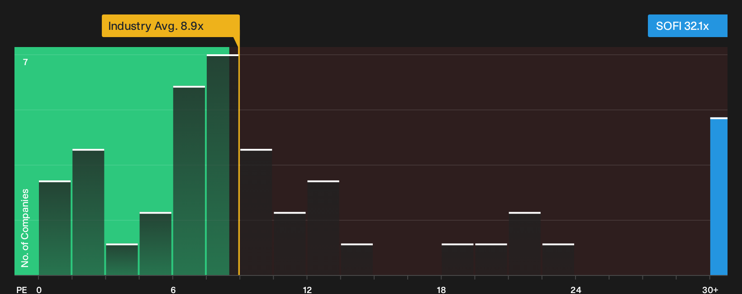Click the bar starting at PE 18

pos(457,259)
